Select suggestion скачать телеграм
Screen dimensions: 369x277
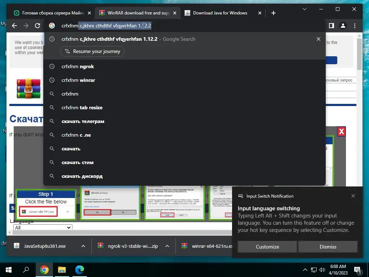(184, 121)
